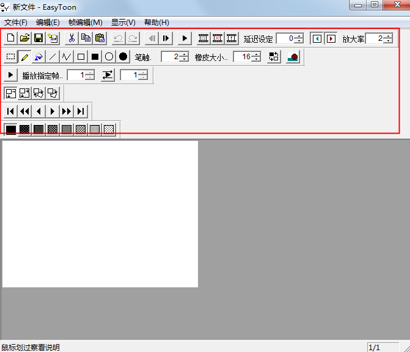Image resolution: width=410 pixels, height=352 pixels.
Task: Open the 帧编辑(M) menu
Action: tap(86, 23)
